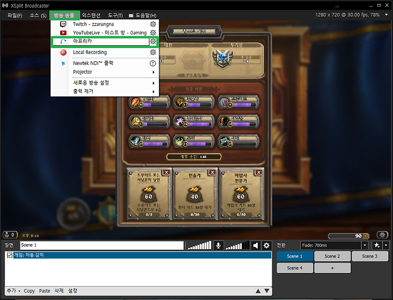This screenshot has height=300, width=393.
Task: Switch to Scene 3
Action: point(370,256)
